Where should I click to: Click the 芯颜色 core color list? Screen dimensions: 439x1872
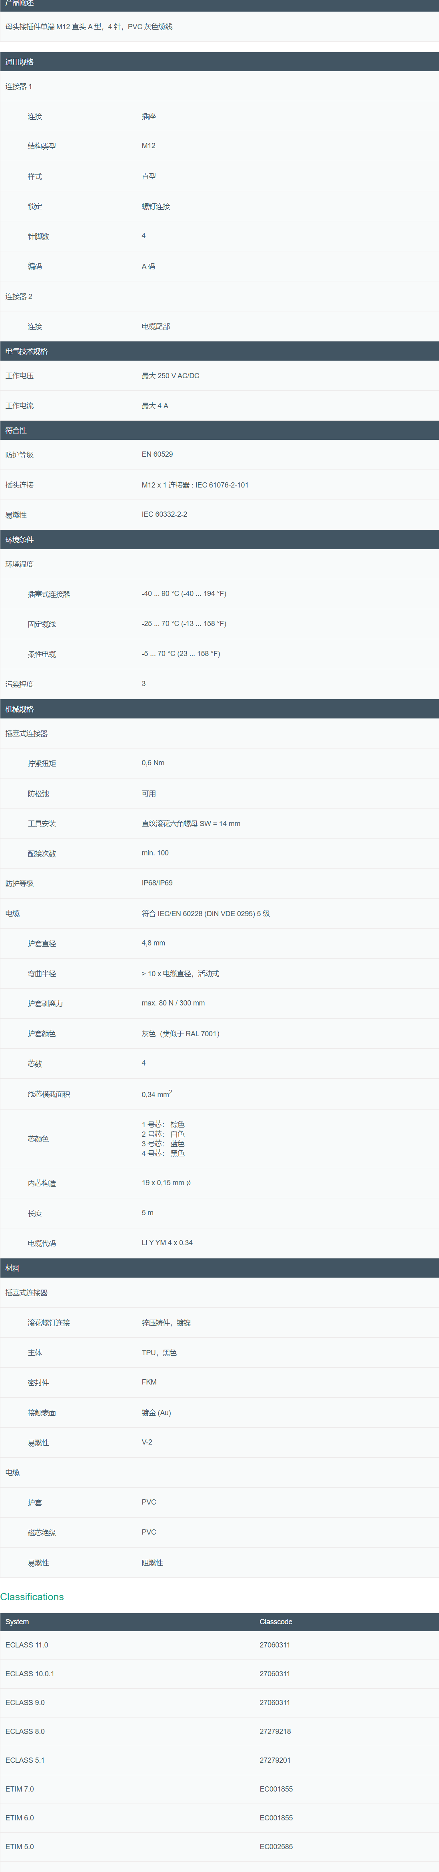tap(163, 1138)
